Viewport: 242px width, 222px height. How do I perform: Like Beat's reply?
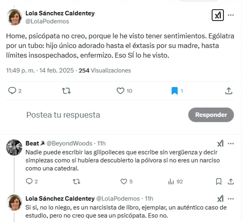(x=124, y=181)
